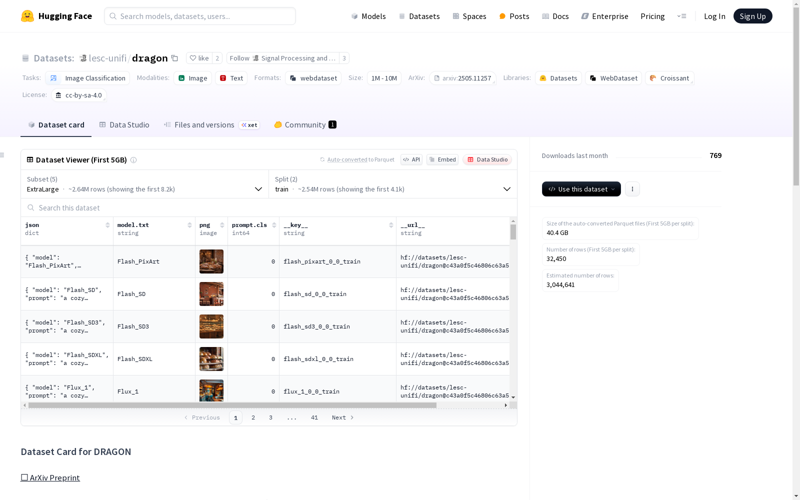The image size is (800, 500).
Task: Click the WebDataset library tag
Action: (x=613, y=78)
